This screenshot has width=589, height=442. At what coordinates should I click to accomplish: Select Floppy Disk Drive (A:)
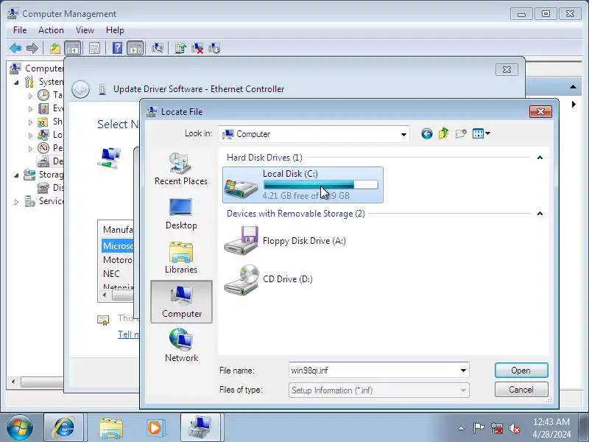click(285, 241)
